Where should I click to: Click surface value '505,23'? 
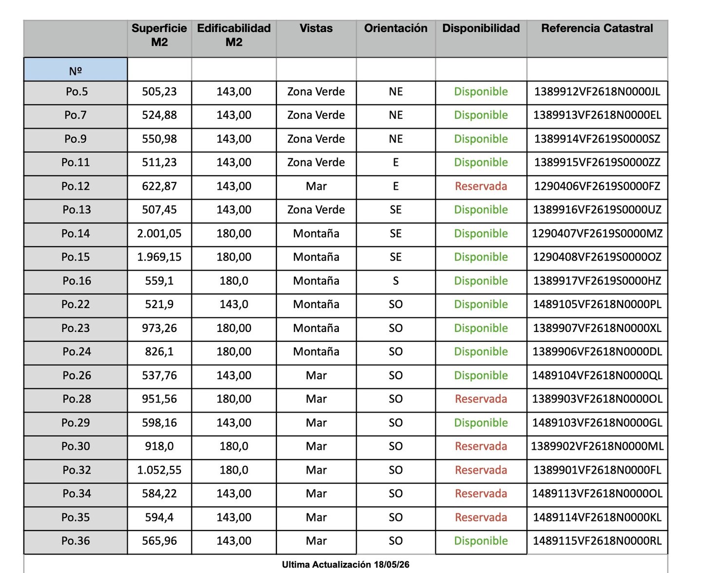pyautogui.click(x=159, y=92)
